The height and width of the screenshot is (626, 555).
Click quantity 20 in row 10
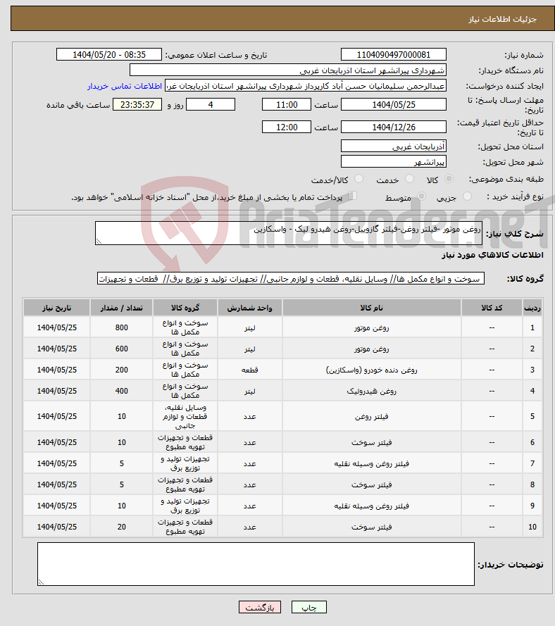point(121,527)
